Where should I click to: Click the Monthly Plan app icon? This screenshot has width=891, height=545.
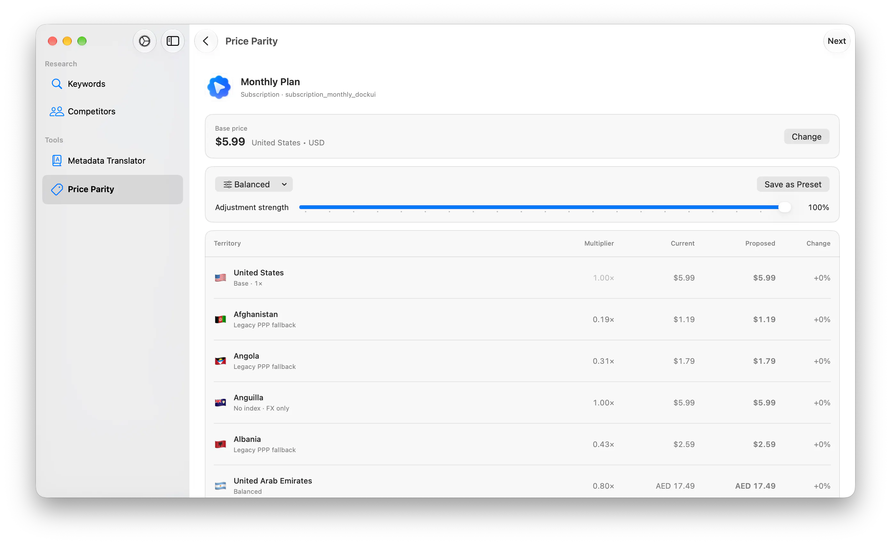[x=219, y=87]
